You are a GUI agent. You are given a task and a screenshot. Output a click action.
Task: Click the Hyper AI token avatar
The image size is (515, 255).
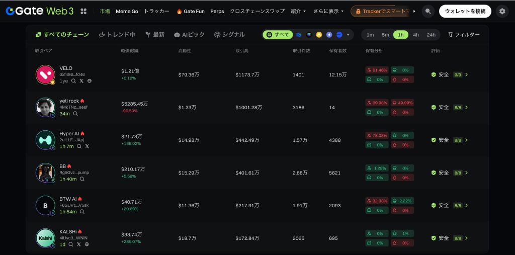tap(45, 140)
